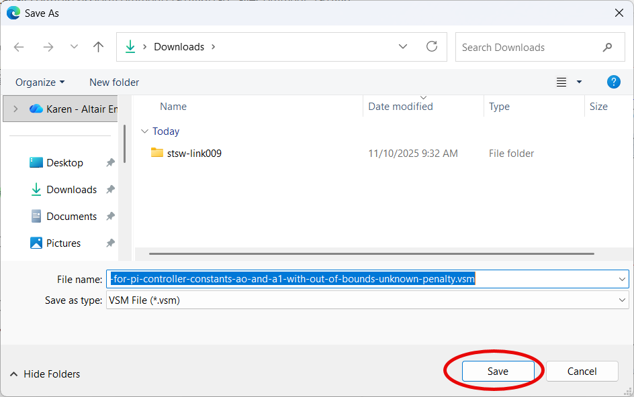Unpin Downloads using its pin icon
Viewport: 634px width, 397px height.
[110, 189]
